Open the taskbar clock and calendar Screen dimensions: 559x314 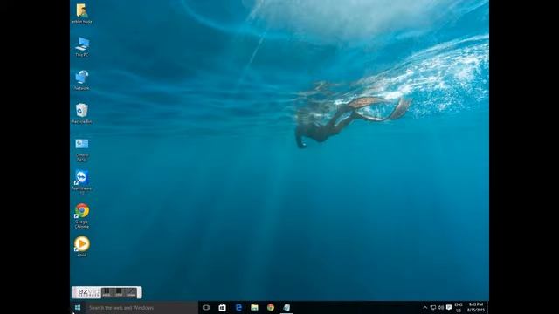coord(476,308)
